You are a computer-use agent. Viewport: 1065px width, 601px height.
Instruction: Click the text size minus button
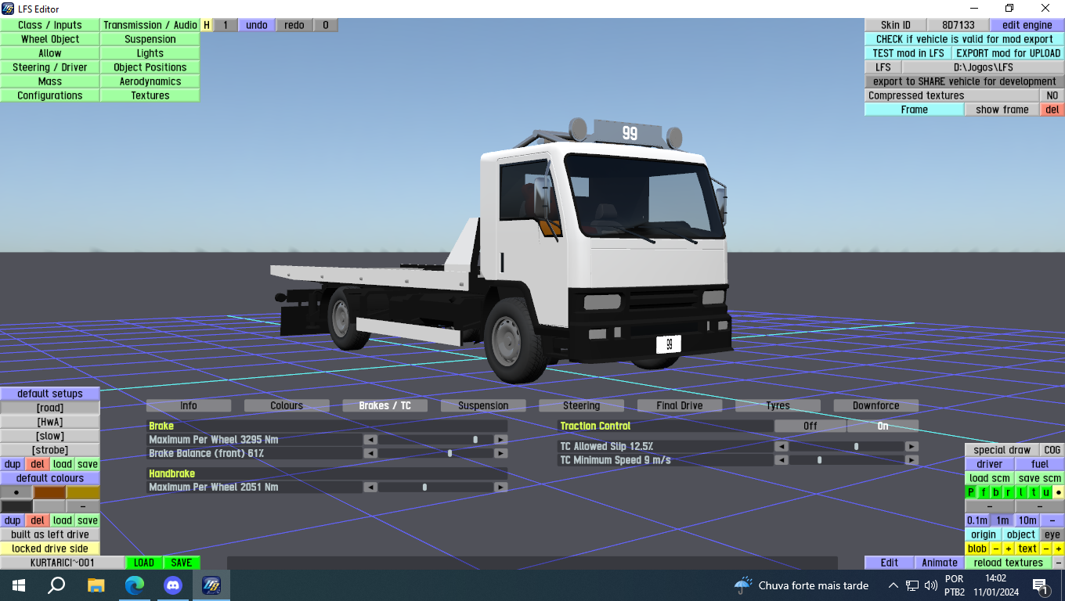[1046, 549]
